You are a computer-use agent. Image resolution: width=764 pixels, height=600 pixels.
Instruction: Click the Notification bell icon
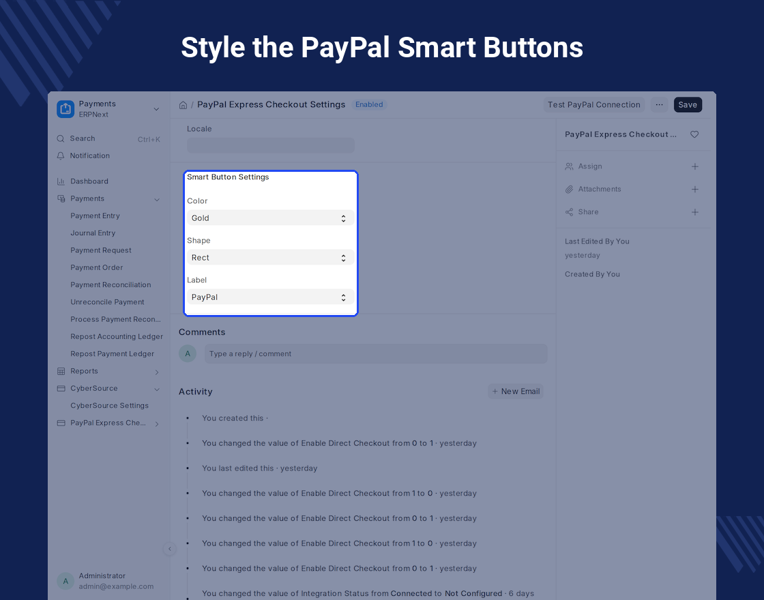(61, 156)
